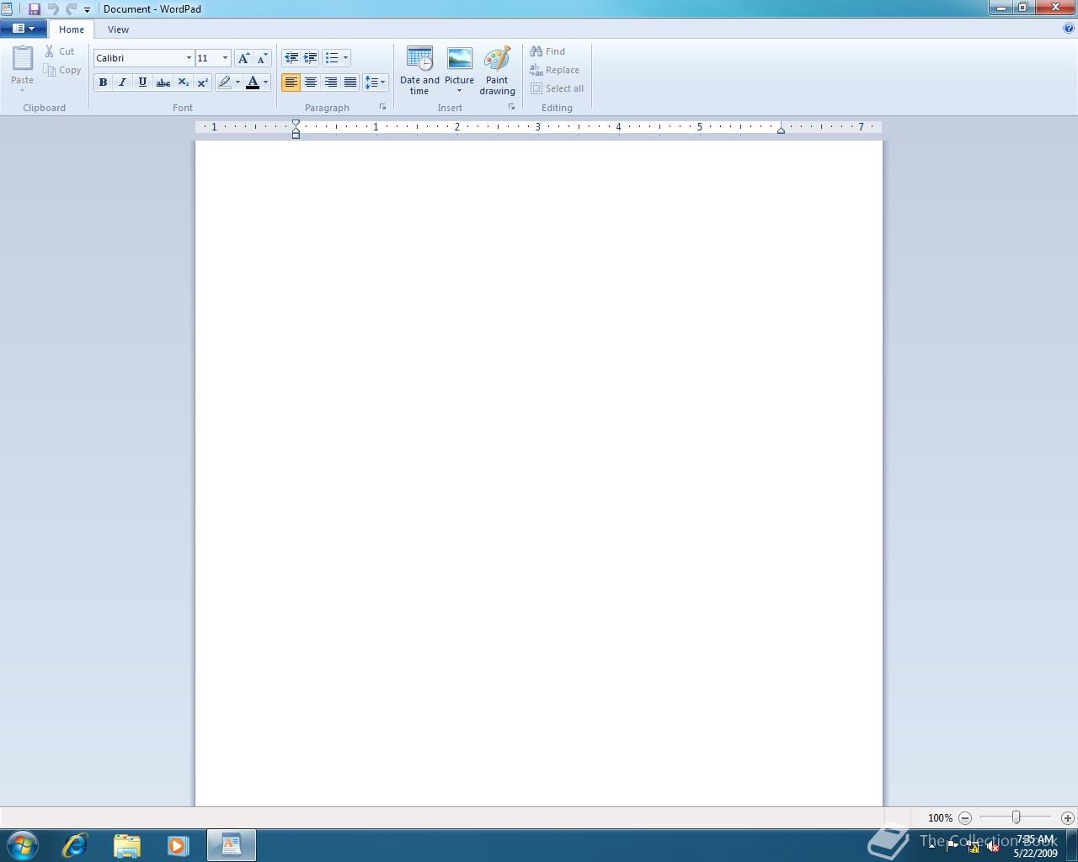Expand highlight color dropdown arrow
This screenshot has width=1078, height=862.
tap(237, 82)
